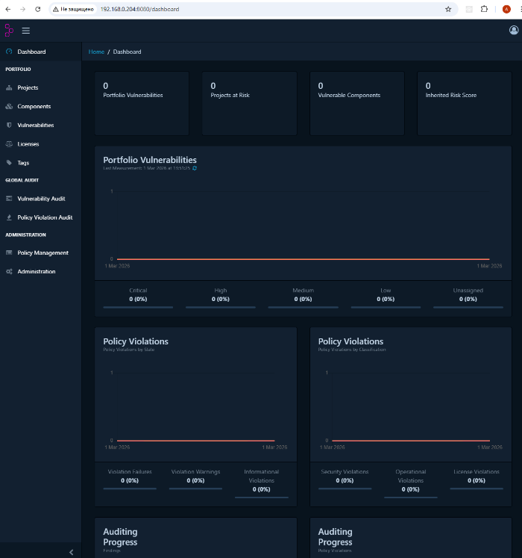Screen dimensions: 522x558
Task: Select the Tags icon in sidebar
Action: coord(9,163)
